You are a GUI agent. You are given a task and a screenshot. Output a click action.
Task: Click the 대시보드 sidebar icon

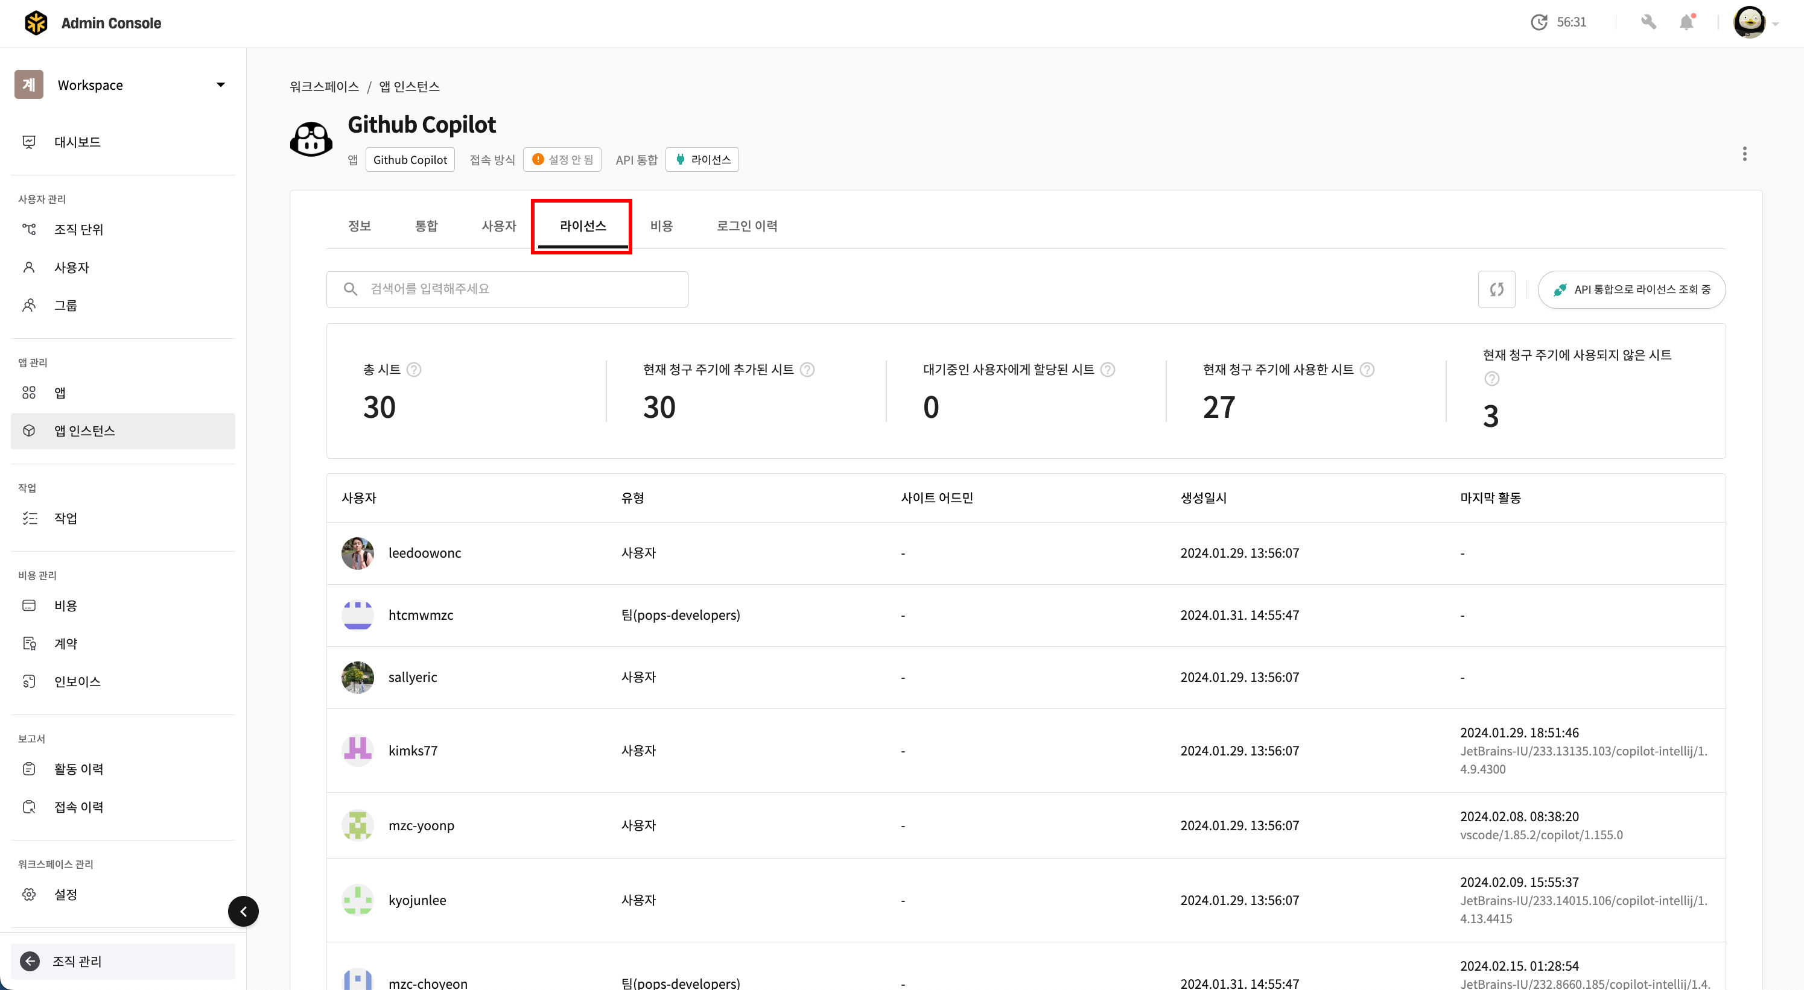click(x=29, y=142)
